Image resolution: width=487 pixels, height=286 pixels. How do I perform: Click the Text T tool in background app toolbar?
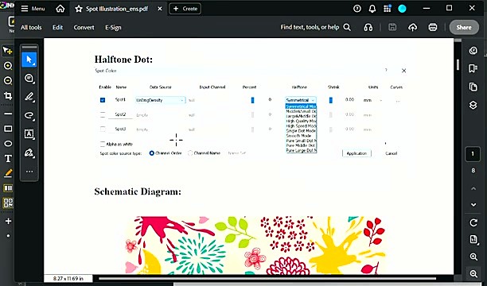click(8, 159)
